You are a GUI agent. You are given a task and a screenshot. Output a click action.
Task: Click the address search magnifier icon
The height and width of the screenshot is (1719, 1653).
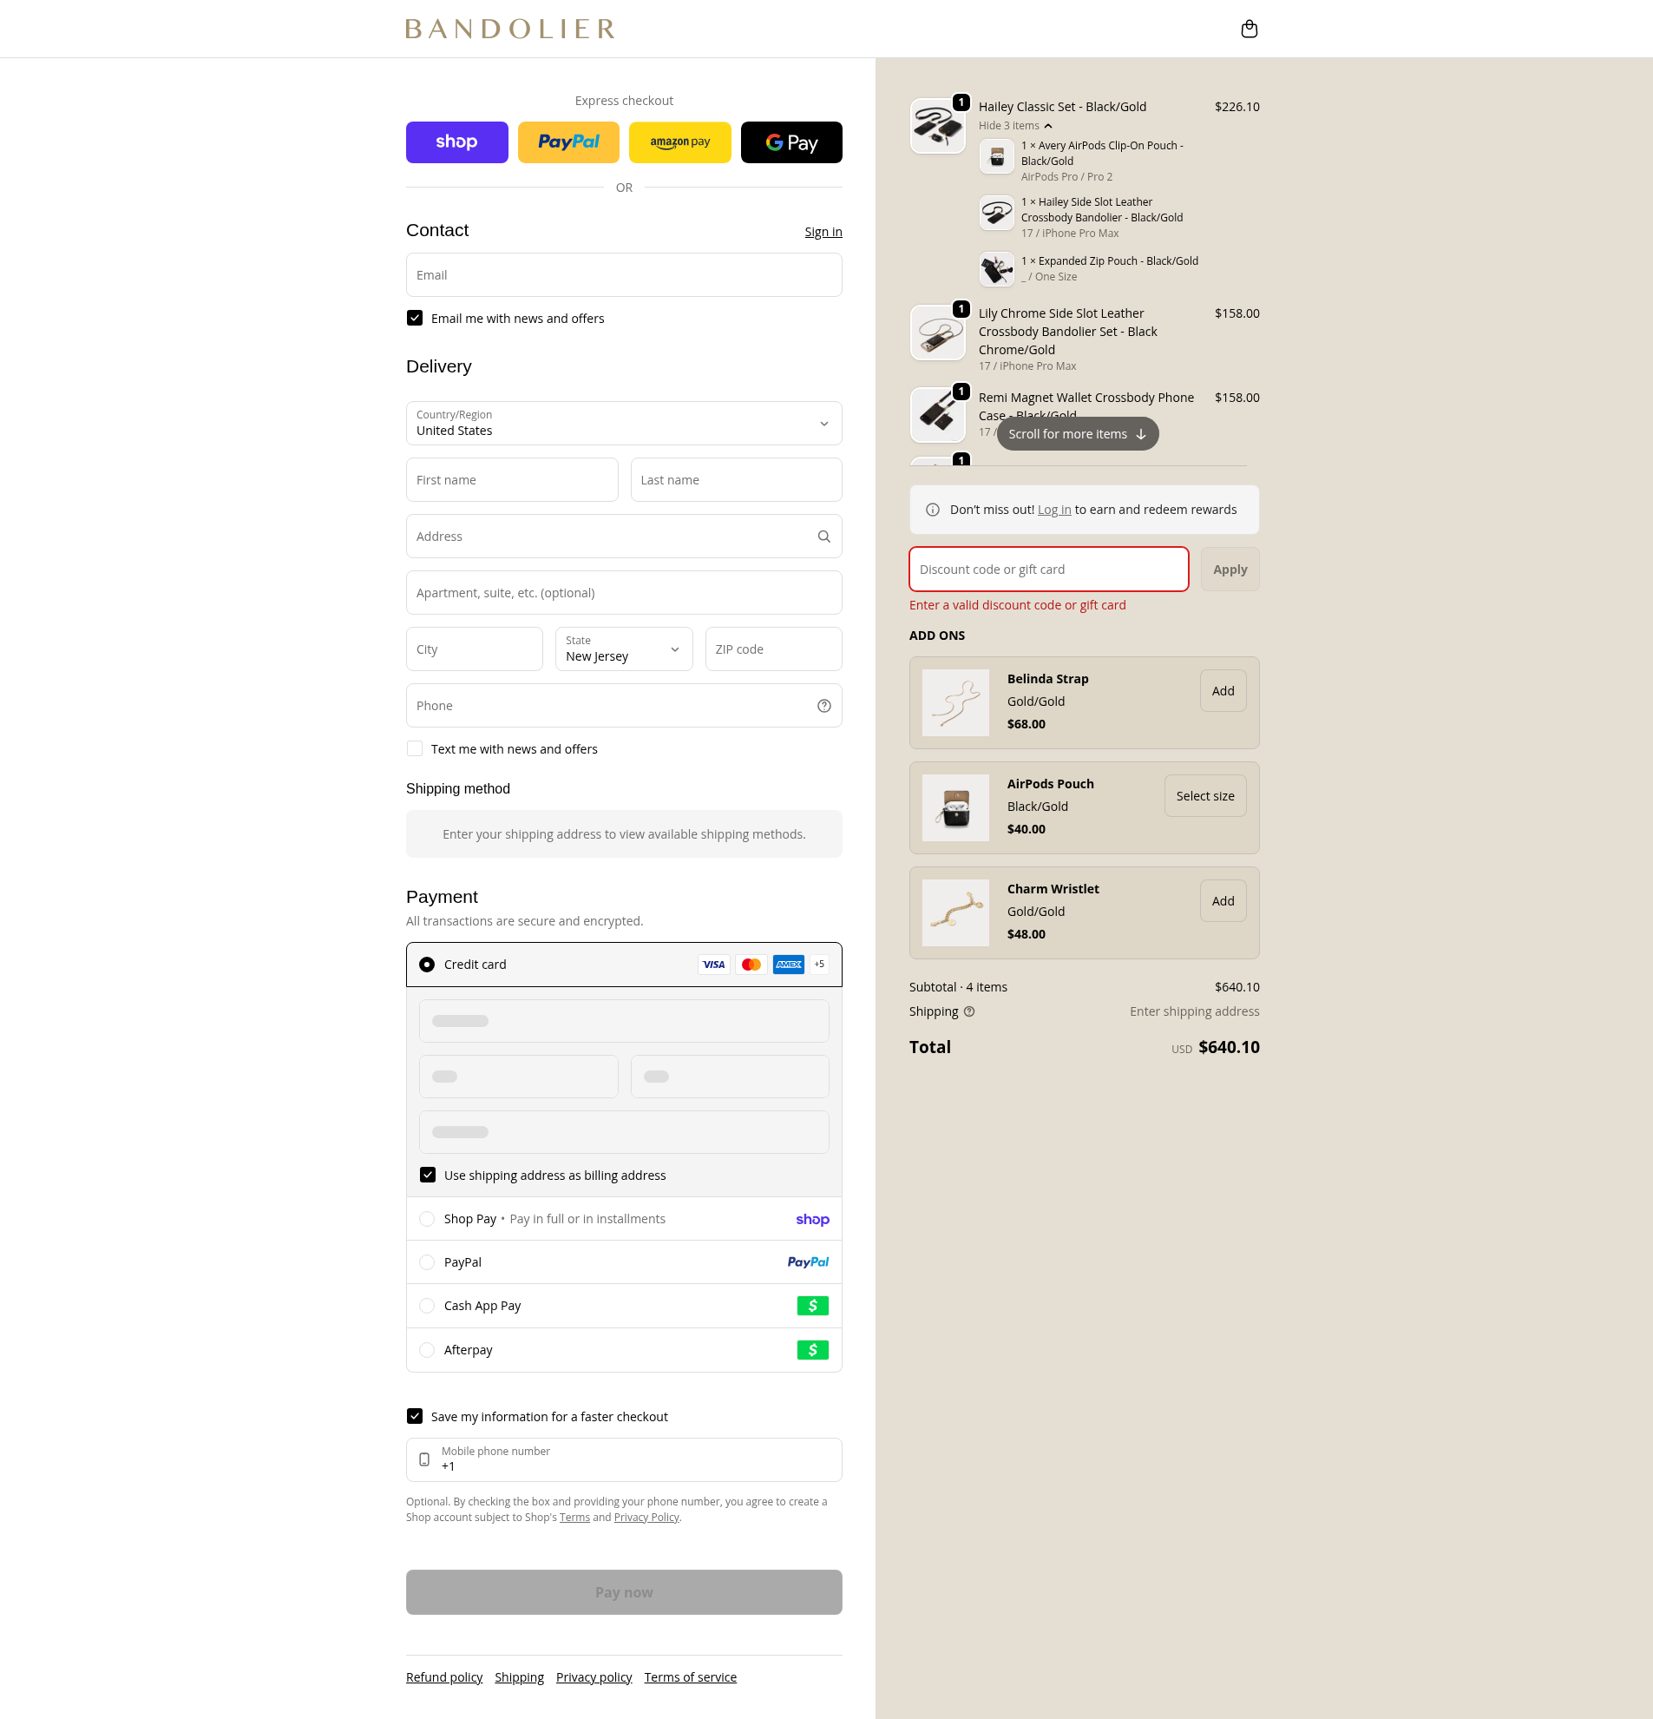(823, 537)
